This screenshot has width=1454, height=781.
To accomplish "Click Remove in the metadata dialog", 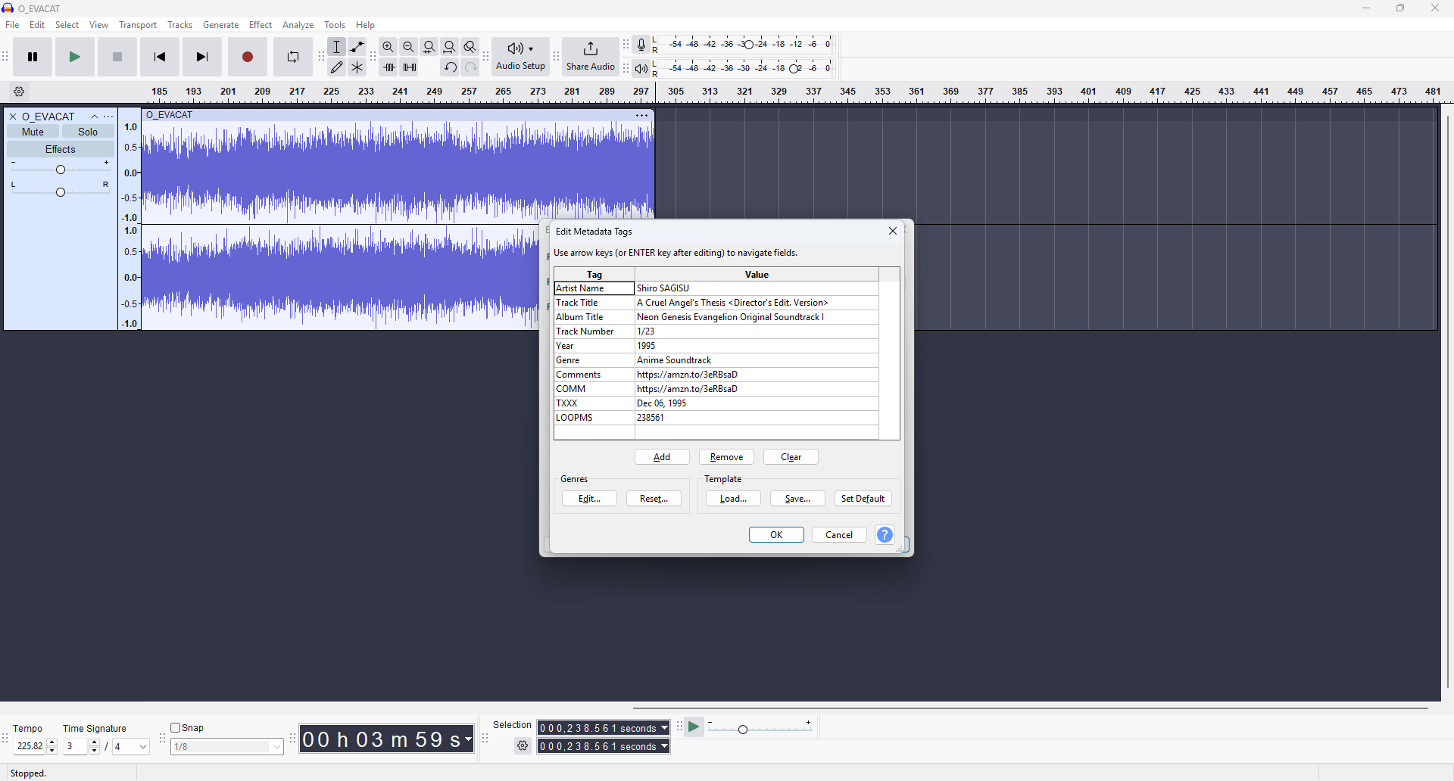I will [727, 457].
